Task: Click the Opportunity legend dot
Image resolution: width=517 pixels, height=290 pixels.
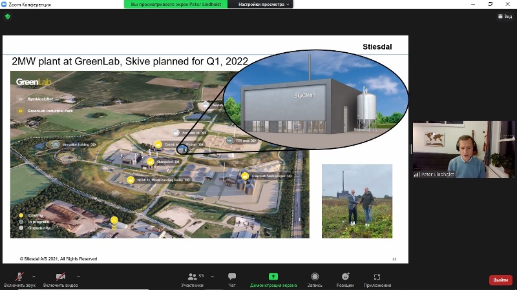Action: coord(21,228)
